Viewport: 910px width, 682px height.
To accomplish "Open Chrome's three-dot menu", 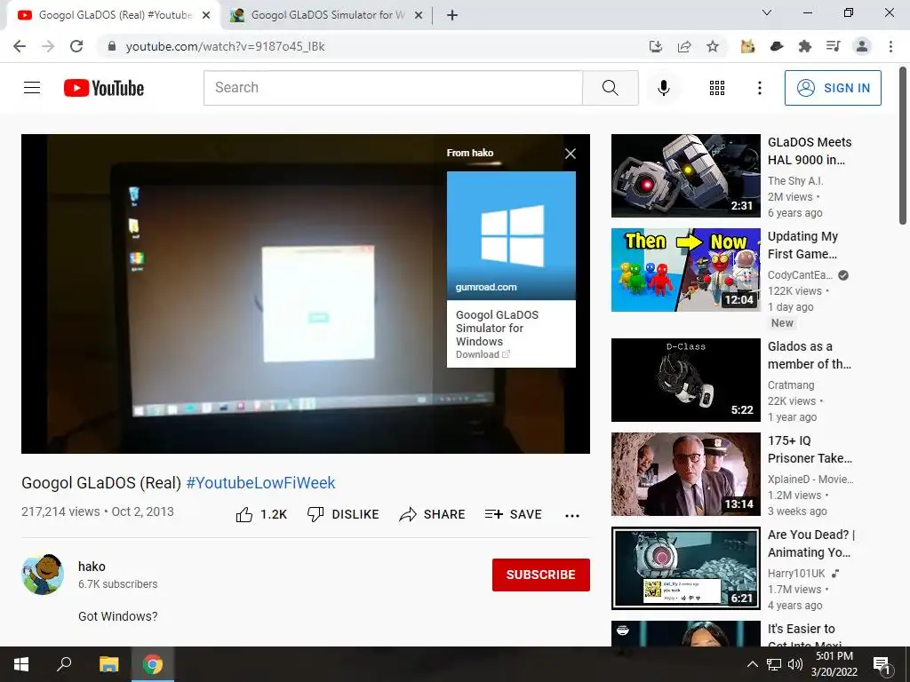I will click(890, 46).
